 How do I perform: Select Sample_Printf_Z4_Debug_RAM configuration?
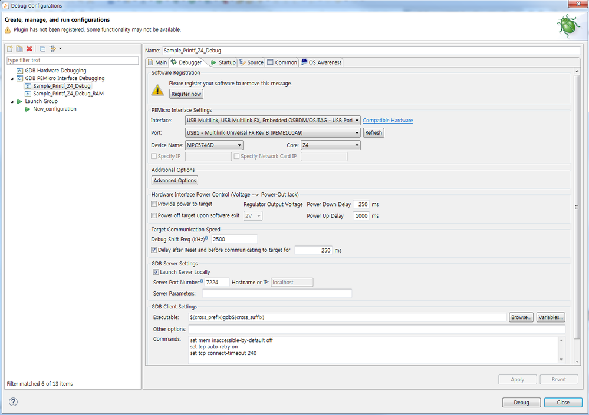[68, 94]
